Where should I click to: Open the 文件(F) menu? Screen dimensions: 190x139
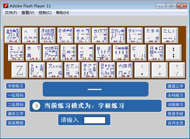coord(11,12)
